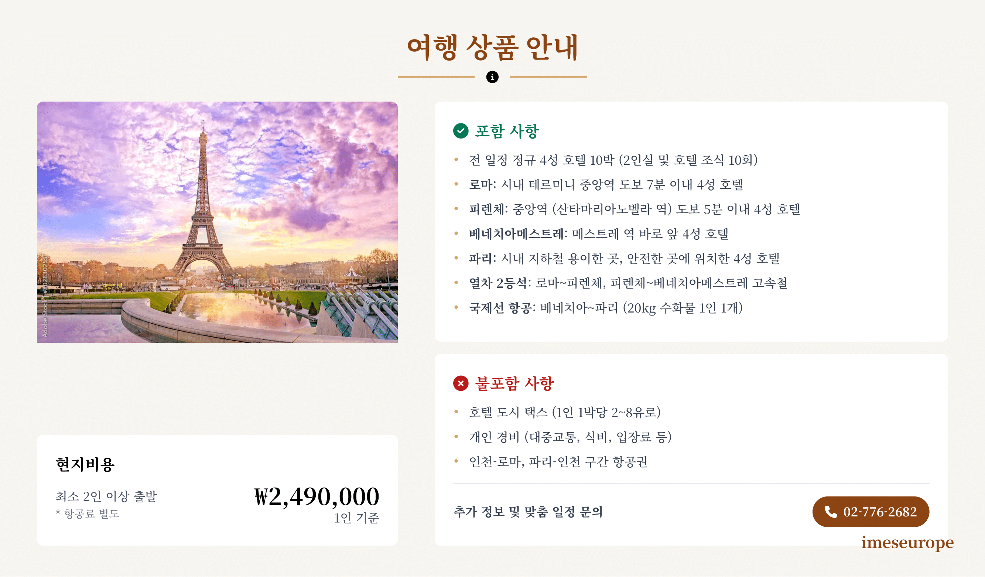Click the 불포함 사항 section heading
Image resolution: width=985 pixels, height=577 pixels.
coord(514,383)
